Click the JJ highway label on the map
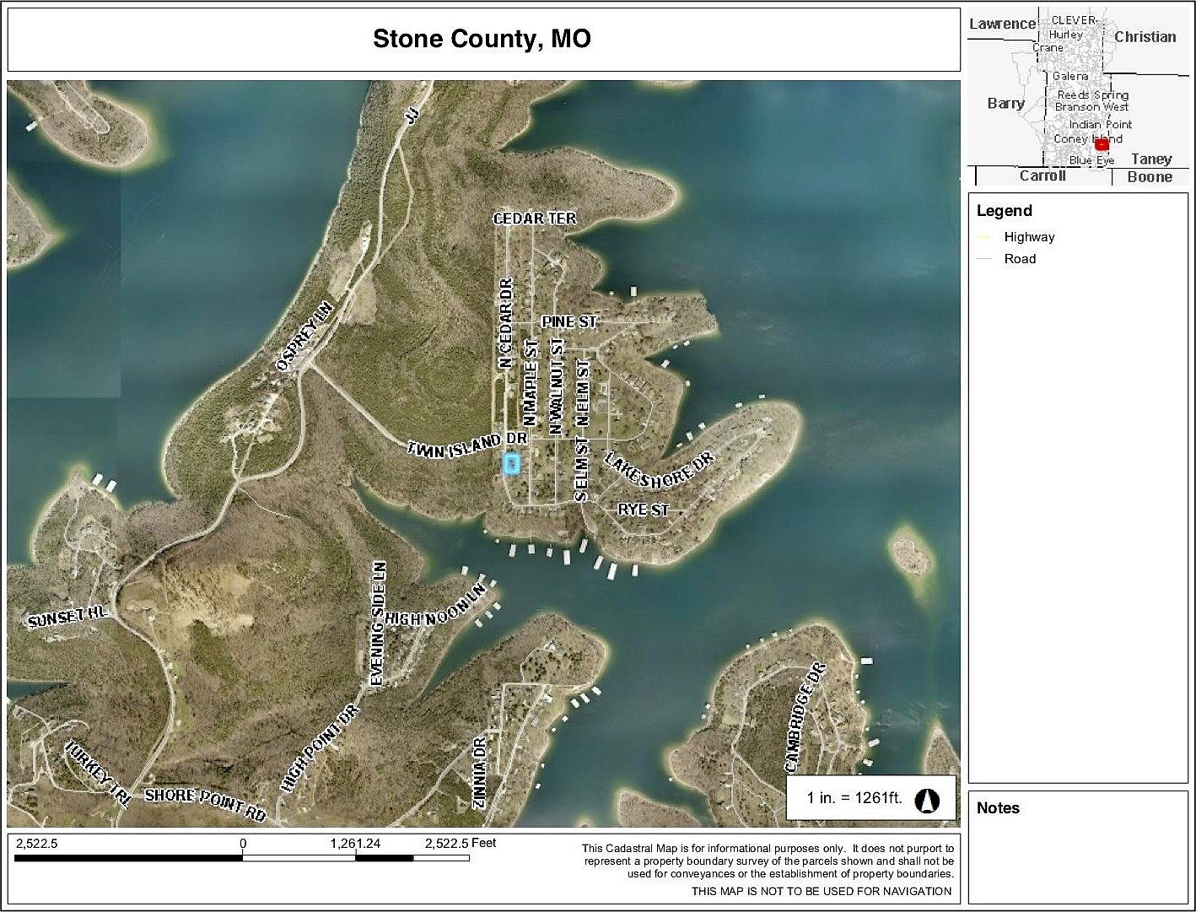 412,116
